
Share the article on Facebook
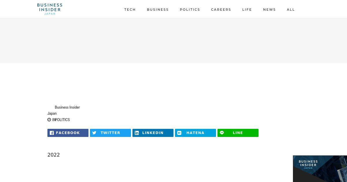click(x=68, y=133)
